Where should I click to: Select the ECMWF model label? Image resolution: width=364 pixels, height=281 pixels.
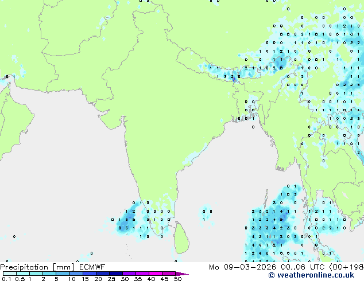pyautogui.click(x=92, y=267)
